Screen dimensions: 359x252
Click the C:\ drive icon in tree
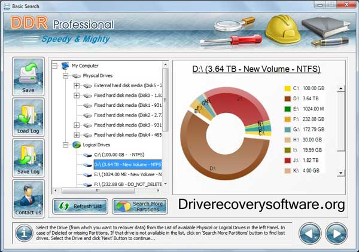coord(87,155)
